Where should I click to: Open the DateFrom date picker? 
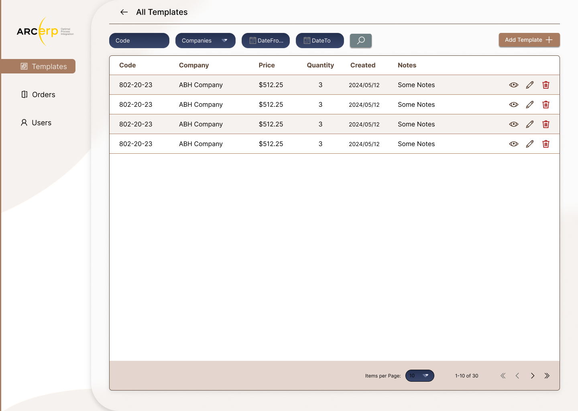266,41
